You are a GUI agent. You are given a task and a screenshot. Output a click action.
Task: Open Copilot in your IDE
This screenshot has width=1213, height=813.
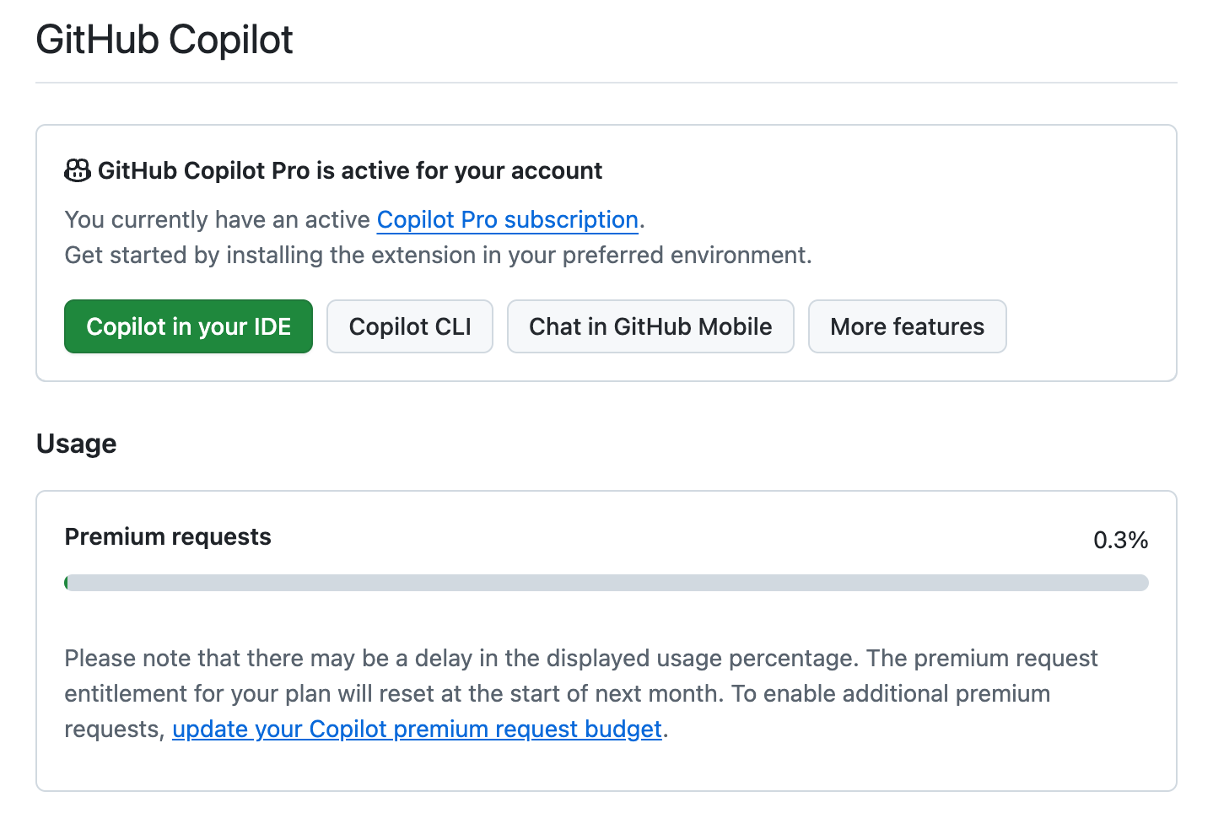coord(188,326)
